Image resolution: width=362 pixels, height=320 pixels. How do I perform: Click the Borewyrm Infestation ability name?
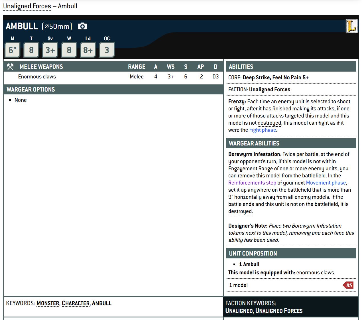[x=255, y=154]
